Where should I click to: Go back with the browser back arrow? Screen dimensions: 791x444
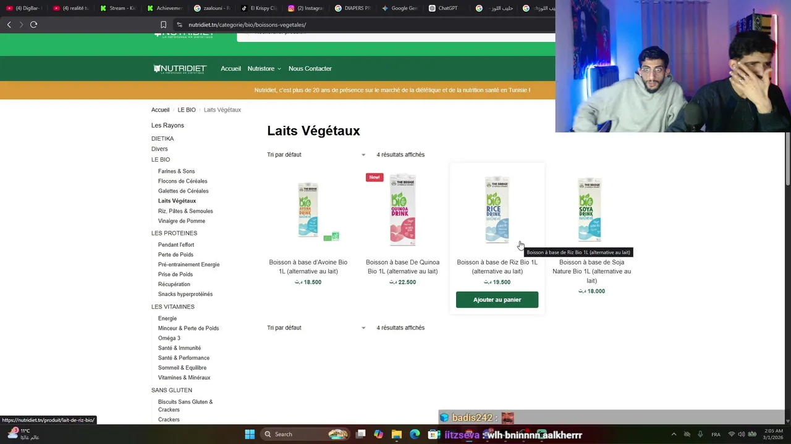coord(9,25)
